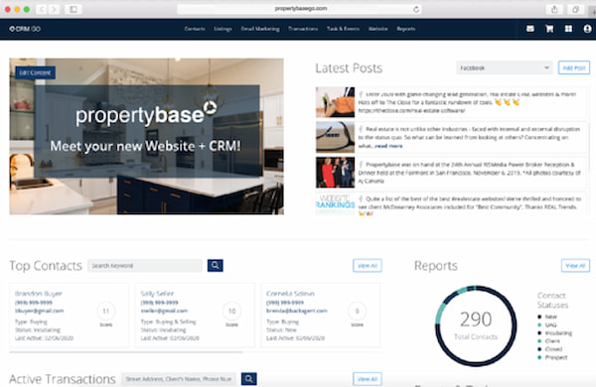Click the Top Contacts search magnifier button
This screenshot has width=596, height=387.
point(216,266)
